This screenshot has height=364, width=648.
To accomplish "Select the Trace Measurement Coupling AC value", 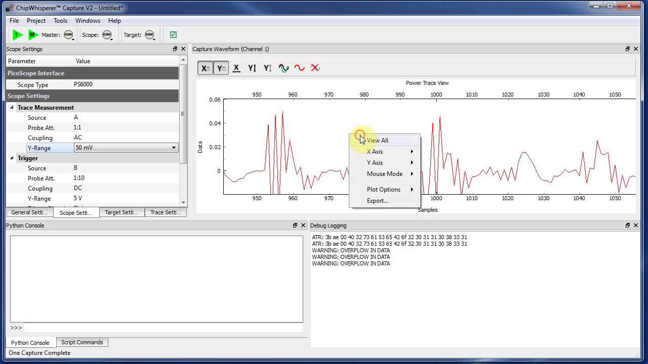I will (77, 138).
